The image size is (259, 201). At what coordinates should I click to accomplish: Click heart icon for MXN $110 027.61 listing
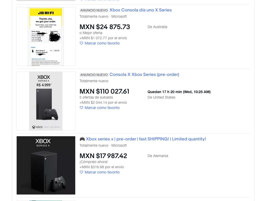click(81, 108)
